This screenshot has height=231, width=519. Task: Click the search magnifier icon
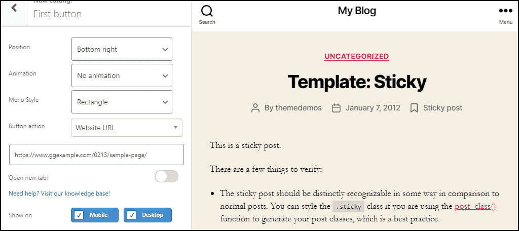point(207,11)
